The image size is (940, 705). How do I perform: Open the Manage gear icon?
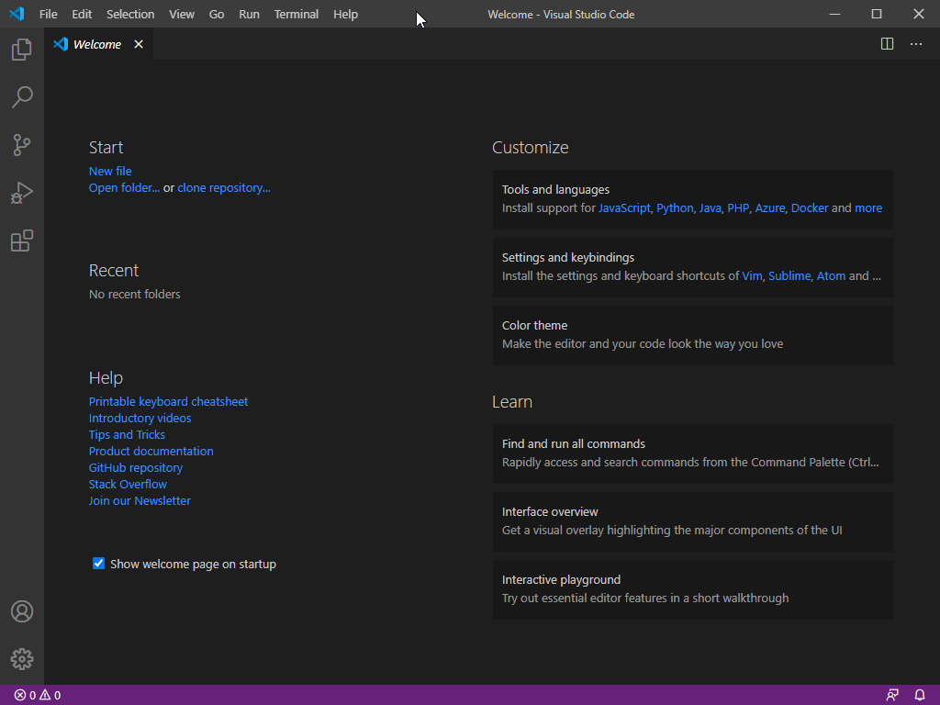(x=22, y=659)
